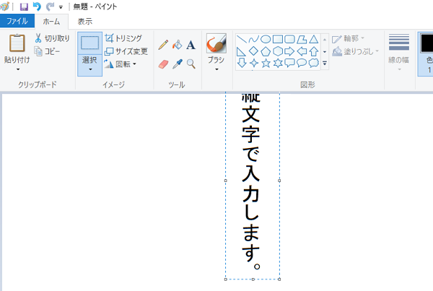The width and height of the screenshot is (433, 291).
Task: Choose the Triangle shape
Action: [x=314, y=39]
